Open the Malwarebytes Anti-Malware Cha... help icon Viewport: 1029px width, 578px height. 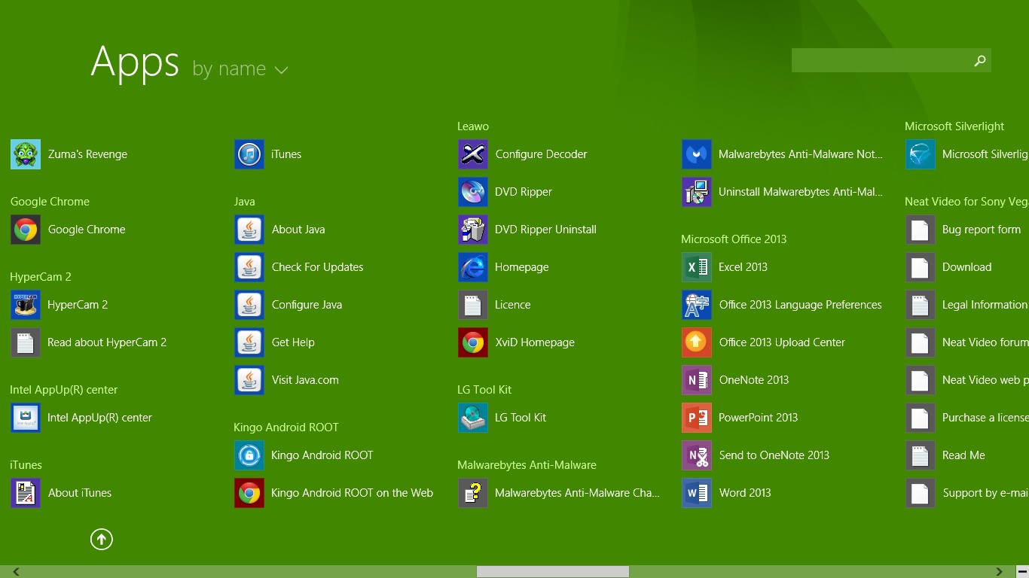coord(473,493)
